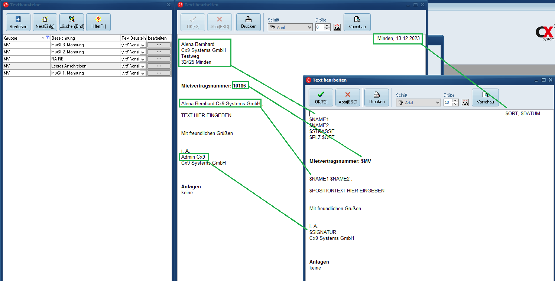Screen dimensions: 555x281
Task: Click the edit button for Leeres Anschreiben
Action: (x=159, y=66)
